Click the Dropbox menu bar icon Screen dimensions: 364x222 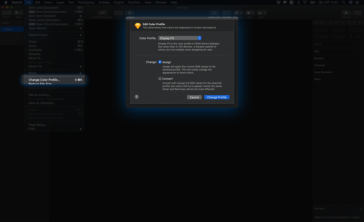(278, 2)
